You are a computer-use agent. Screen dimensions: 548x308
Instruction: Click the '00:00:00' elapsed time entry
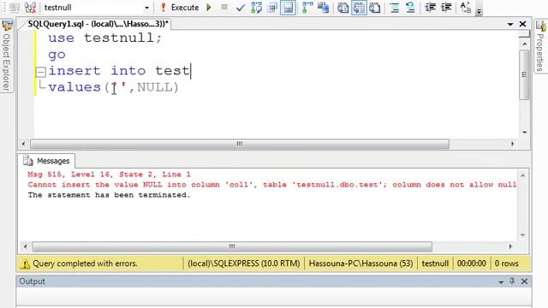point(472,264)
